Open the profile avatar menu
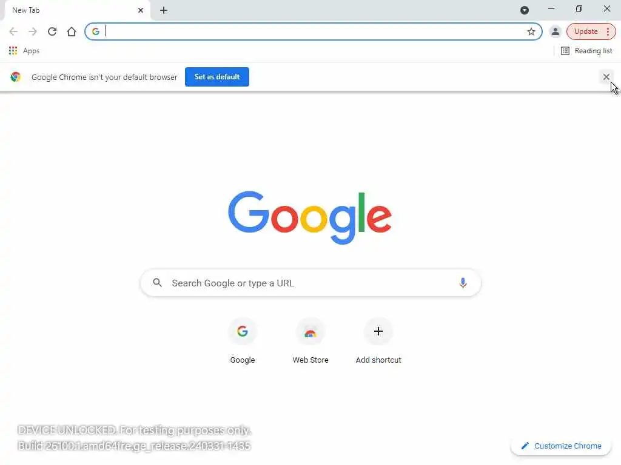Screen dimensions: 621x465 coord(556,31)
